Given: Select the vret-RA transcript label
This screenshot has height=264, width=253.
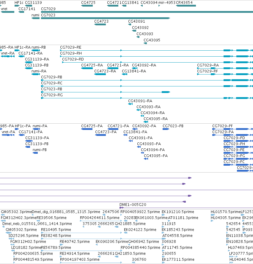Looking at the screenshot, I should pos(8,53).
